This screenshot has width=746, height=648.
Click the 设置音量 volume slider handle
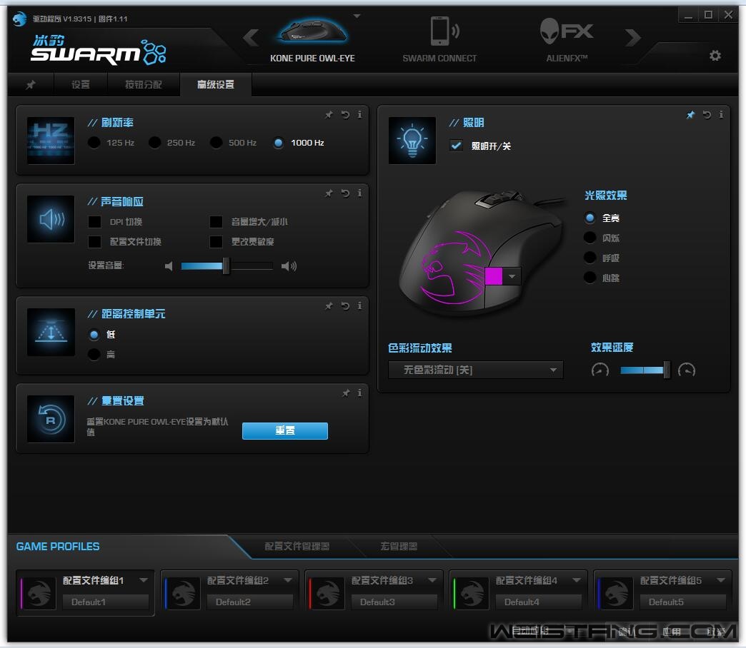(226, 266)
